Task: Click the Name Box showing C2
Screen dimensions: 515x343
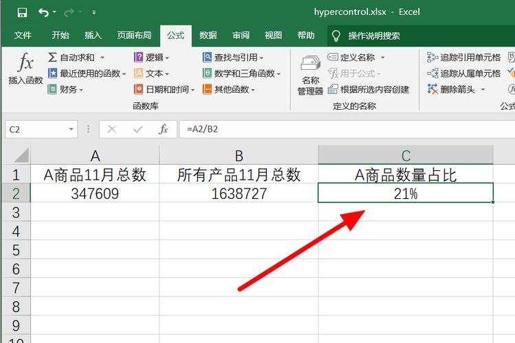Action: point(36,130)
